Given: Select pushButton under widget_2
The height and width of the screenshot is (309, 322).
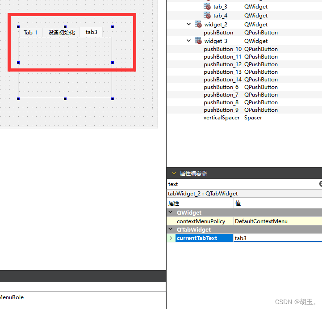Looking at the screenshot, I should click(218, 33).
